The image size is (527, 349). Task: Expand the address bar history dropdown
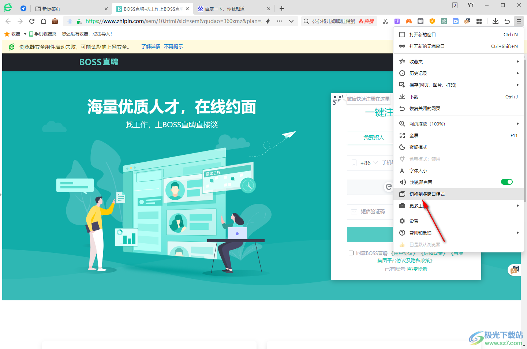tap(291, 21)
